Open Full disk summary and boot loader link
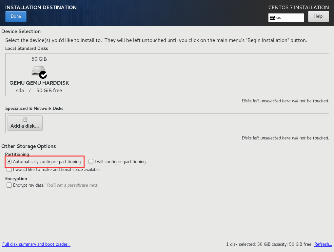334x252 pixels. click(x=36, y=244)
